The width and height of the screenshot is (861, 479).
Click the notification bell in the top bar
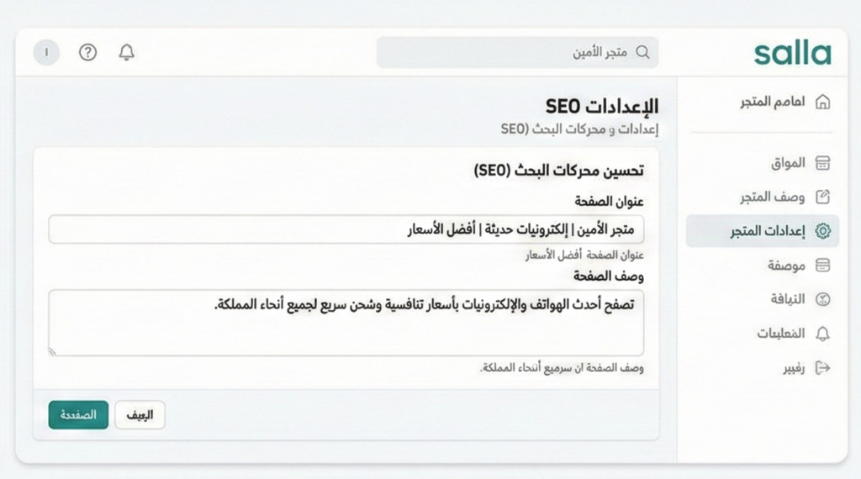pyautogui.click(x=127, y=52)
